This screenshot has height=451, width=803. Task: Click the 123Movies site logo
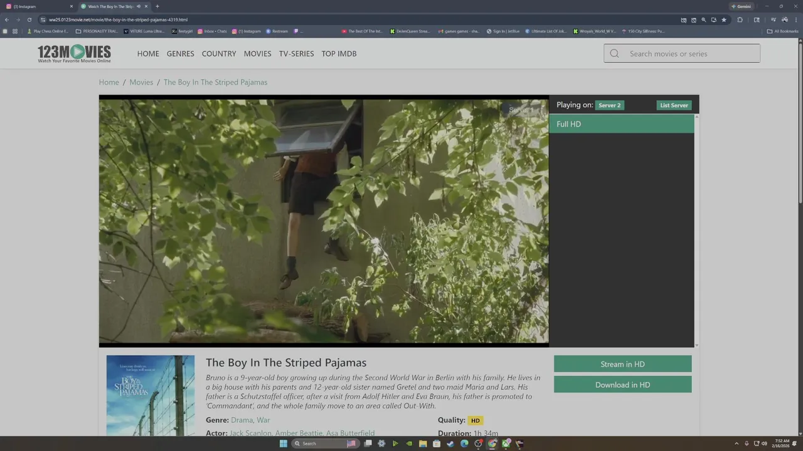74,53
